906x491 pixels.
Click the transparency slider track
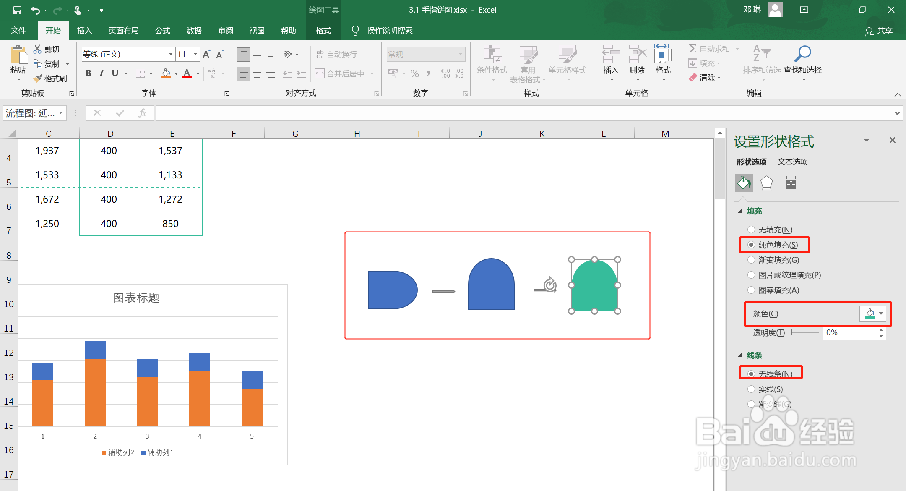point(804,333)
